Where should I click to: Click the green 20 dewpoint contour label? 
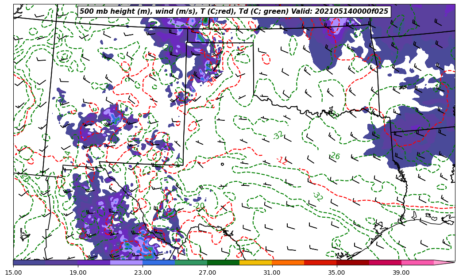pos(200,206)
